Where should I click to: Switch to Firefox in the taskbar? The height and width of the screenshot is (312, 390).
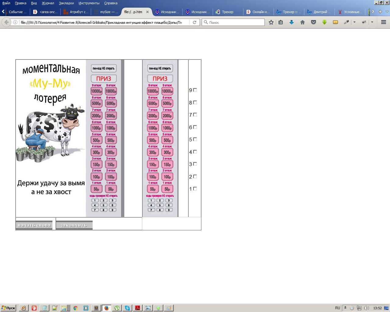[106, 308]
